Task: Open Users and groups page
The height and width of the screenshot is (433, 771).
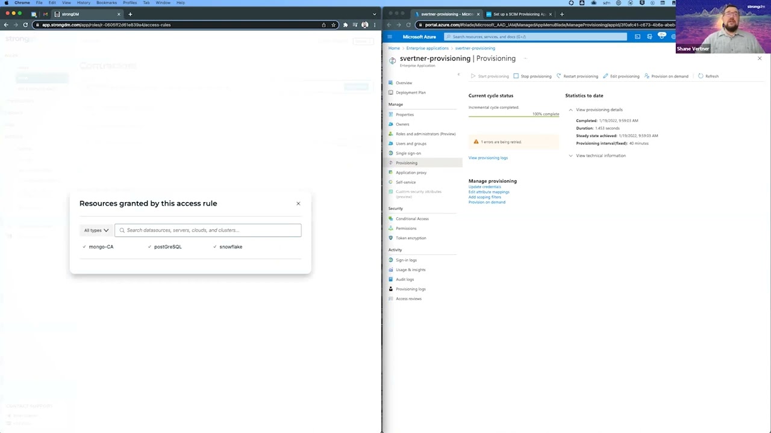Action: 411,143
